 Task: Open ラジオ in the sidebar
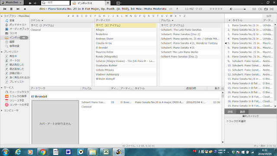pos(13,33)
